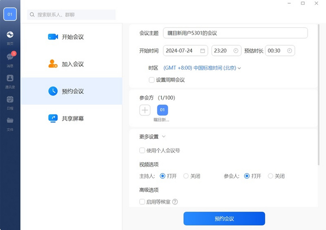326x230 pixels.
Task: Click the blue 预约会议 submit button
Action: (x=224, y=219)
